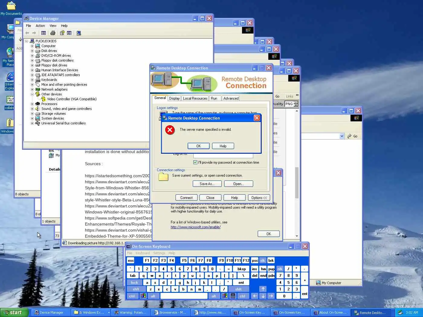Click Help in the invalid server name dialog
The width and height of the screenshot is (423, 317).
[x=223, y=146]
